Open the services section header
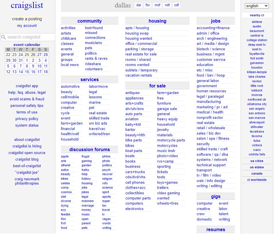The image size is (277, 238). (90, 79)
